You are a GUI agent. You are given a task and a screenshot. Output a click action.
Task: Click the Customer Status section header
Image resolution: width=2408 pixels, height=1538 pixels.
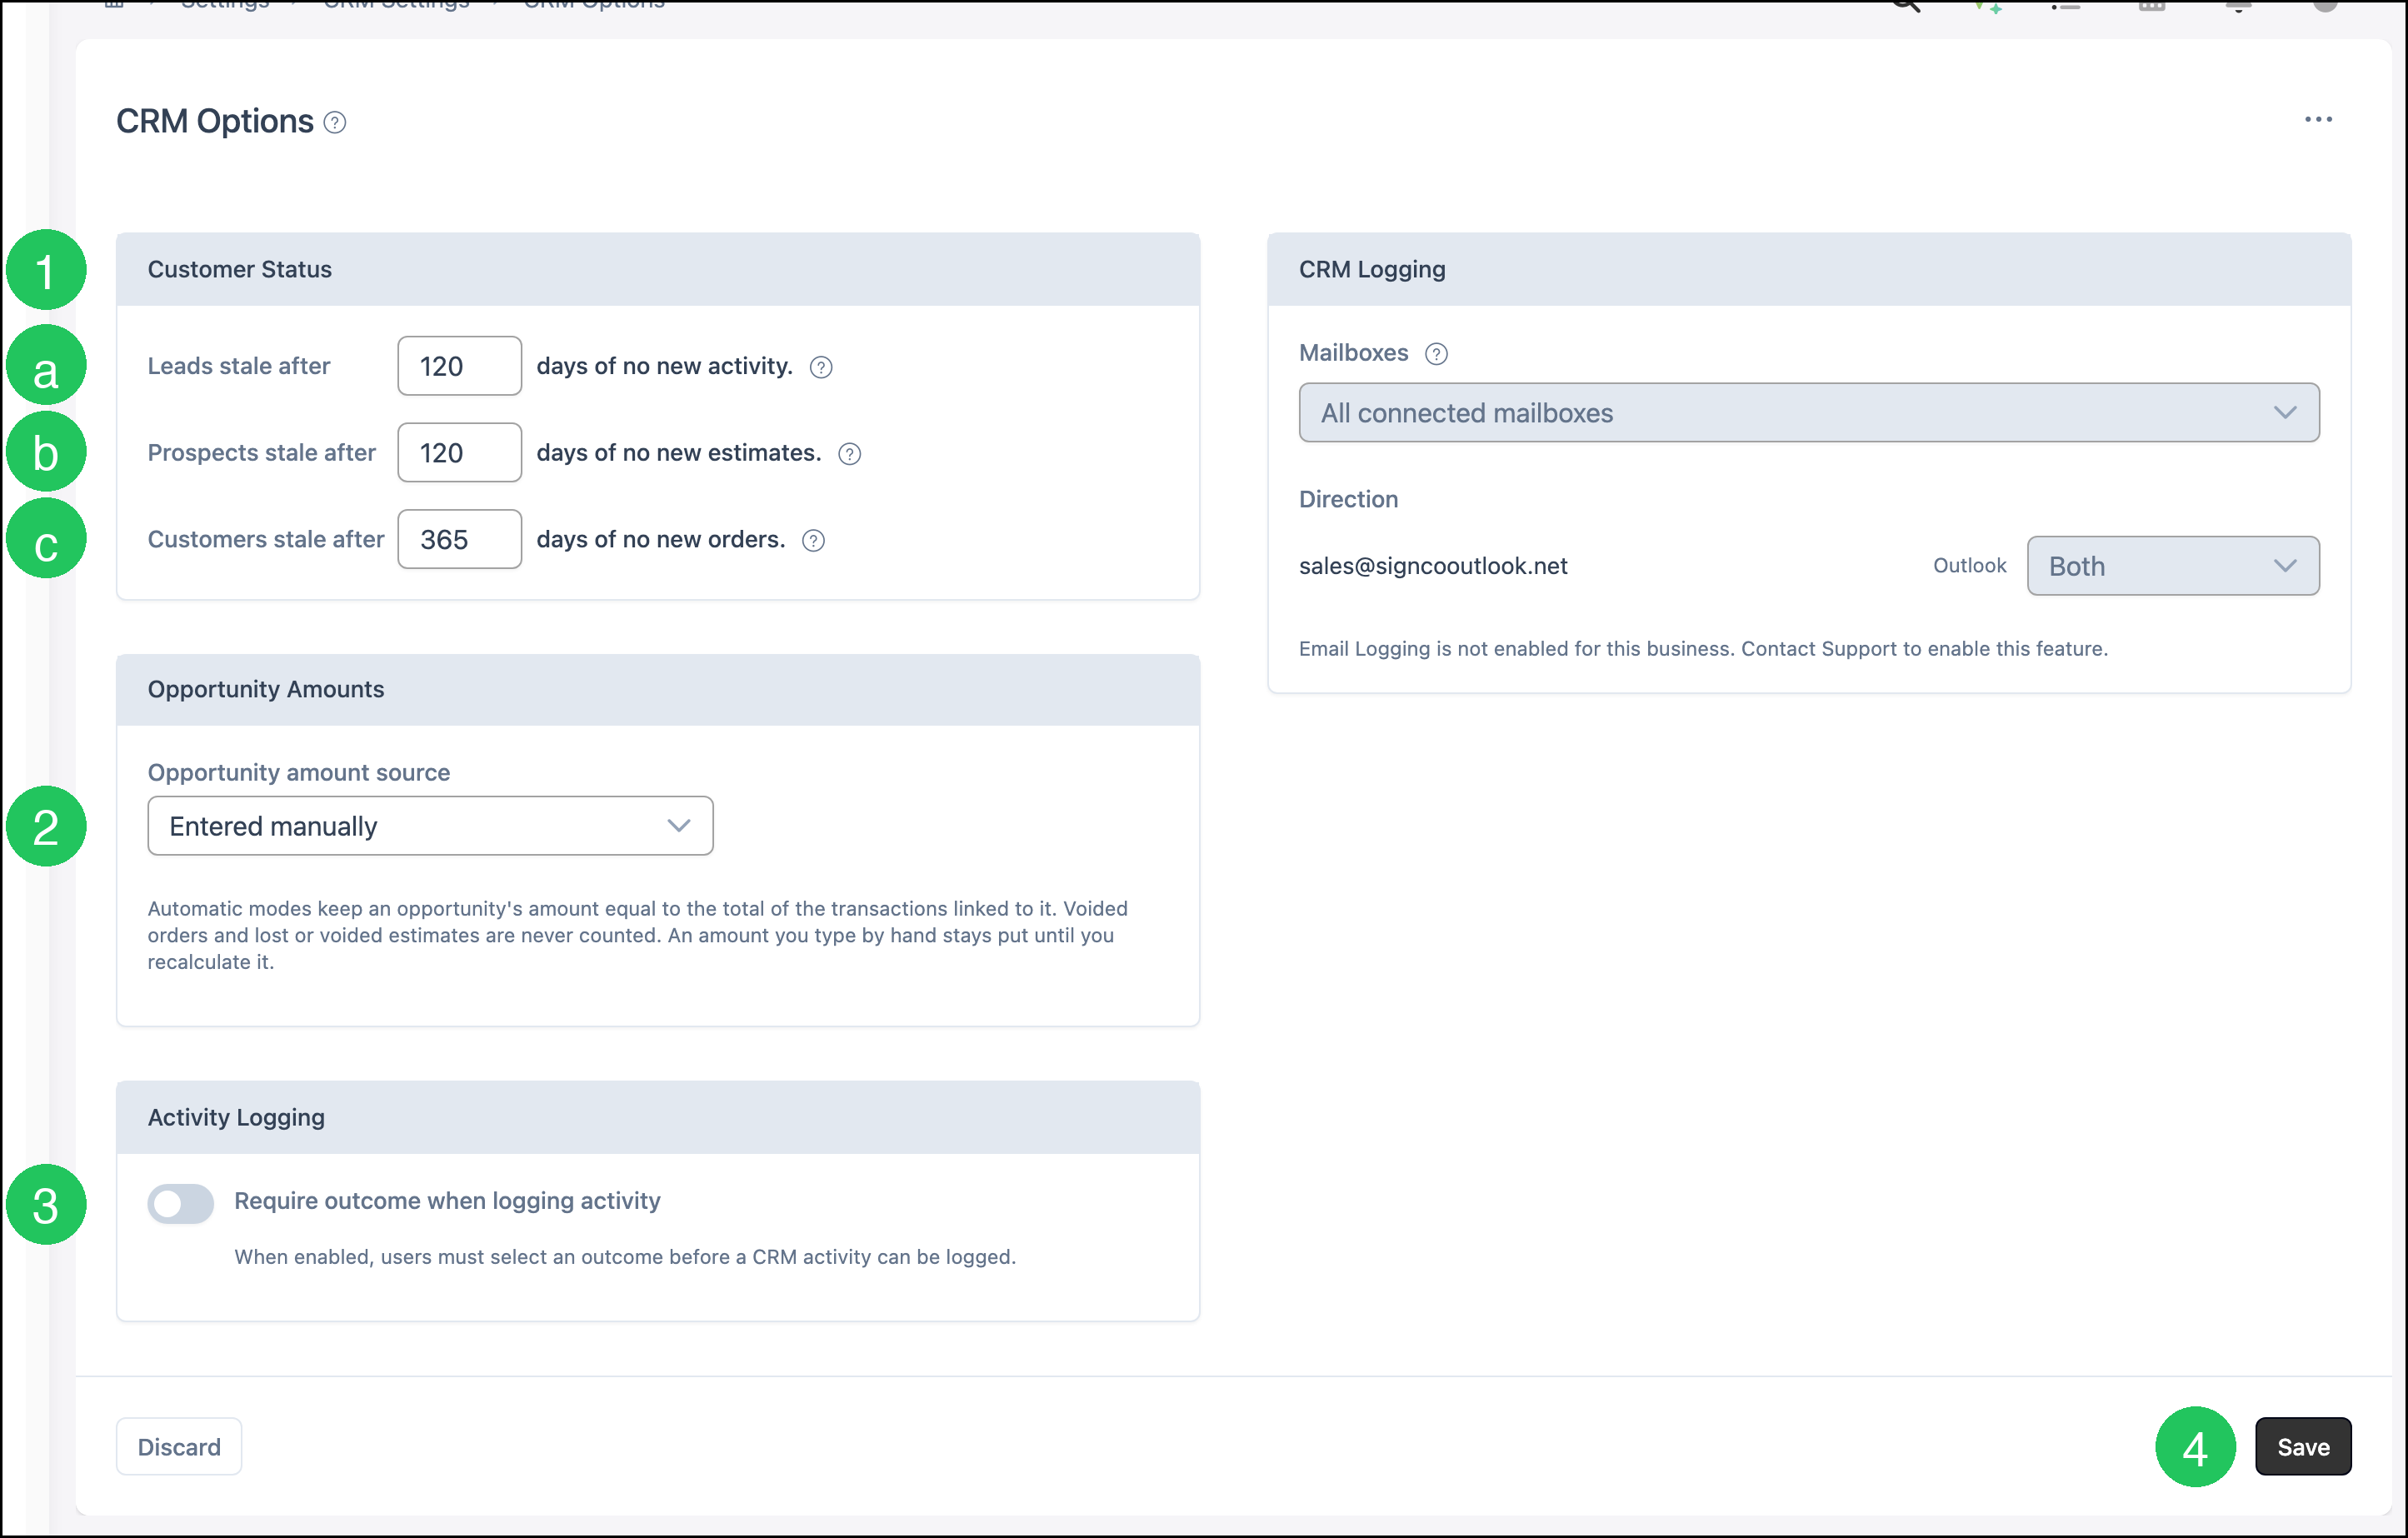[x=658, y=270]
